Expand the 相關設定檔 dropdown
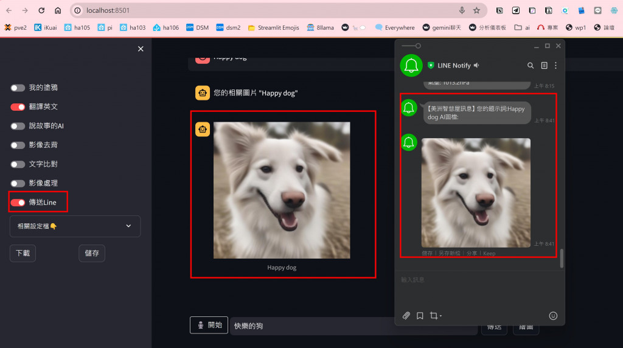 point(75,226)
